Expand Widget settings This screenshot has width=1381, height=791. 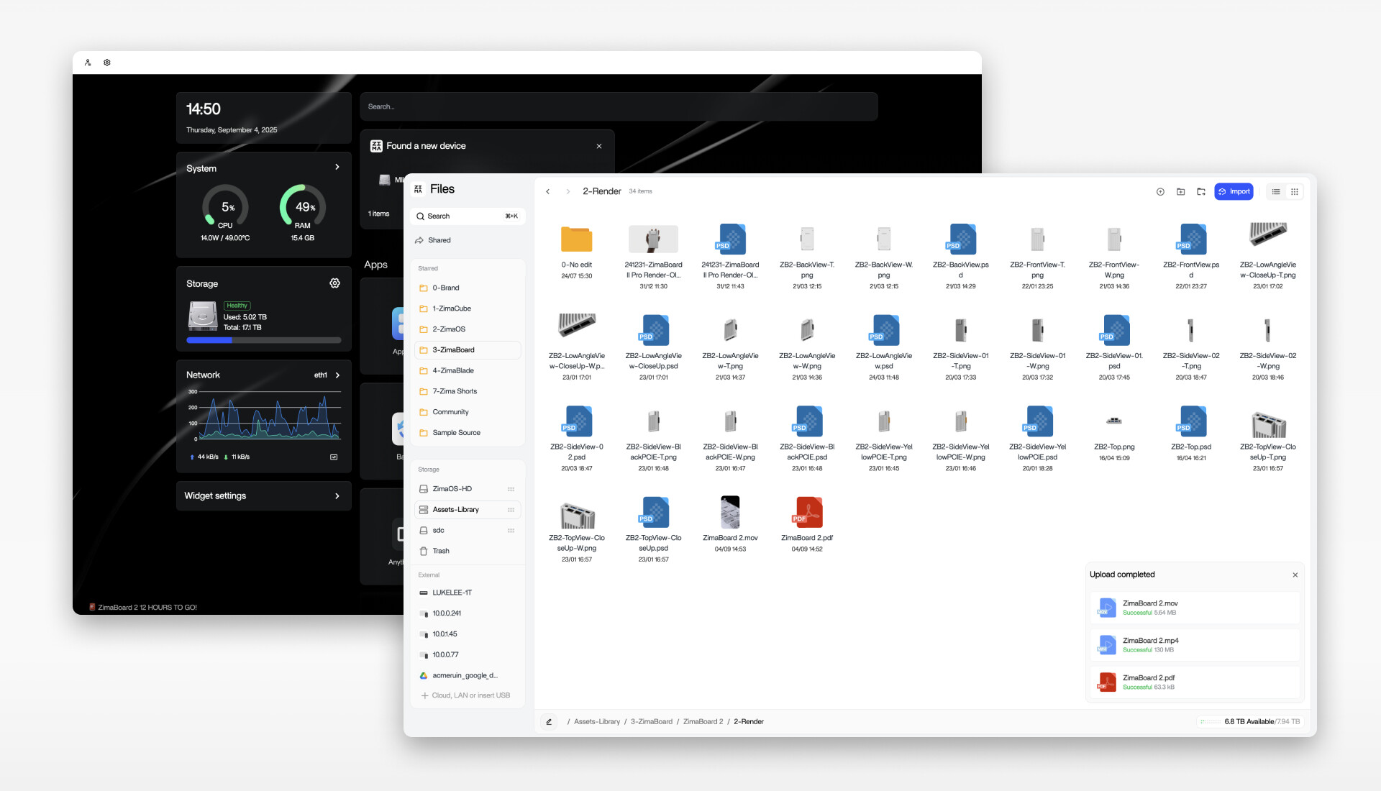337,495
